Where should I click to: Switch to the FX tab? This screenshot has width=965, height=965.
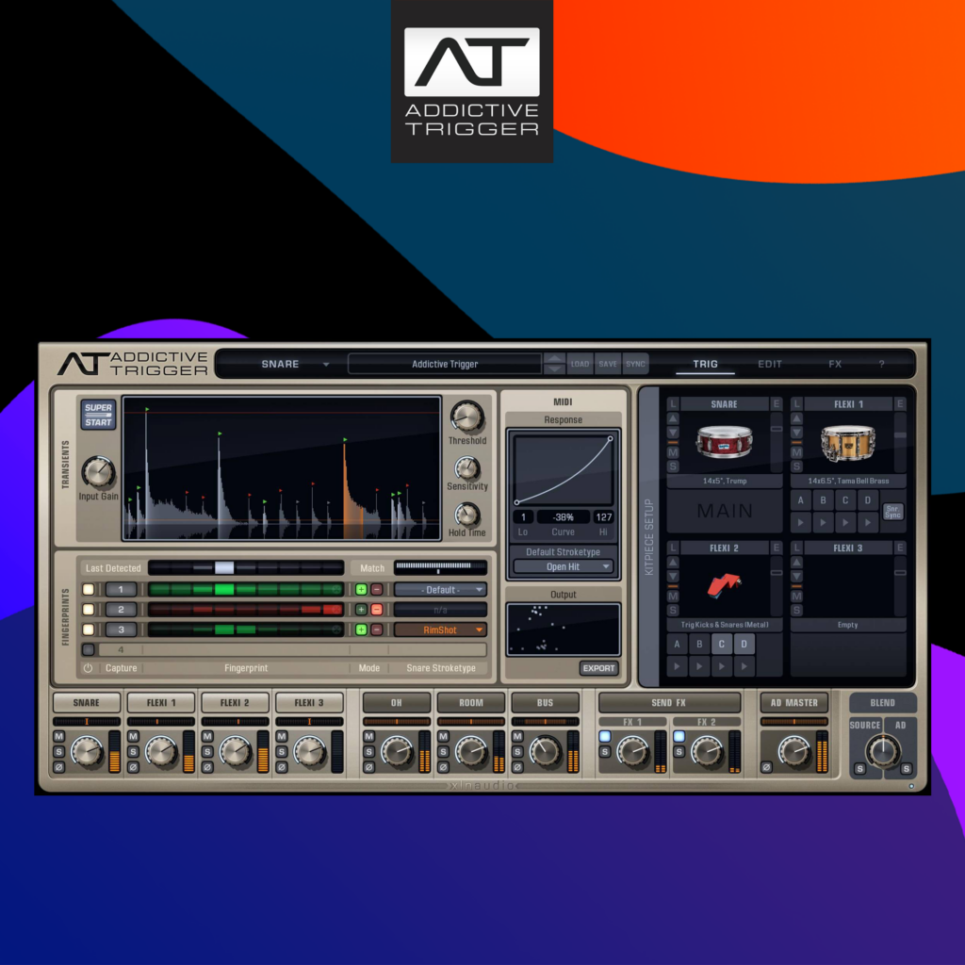[x=835, y=364]
